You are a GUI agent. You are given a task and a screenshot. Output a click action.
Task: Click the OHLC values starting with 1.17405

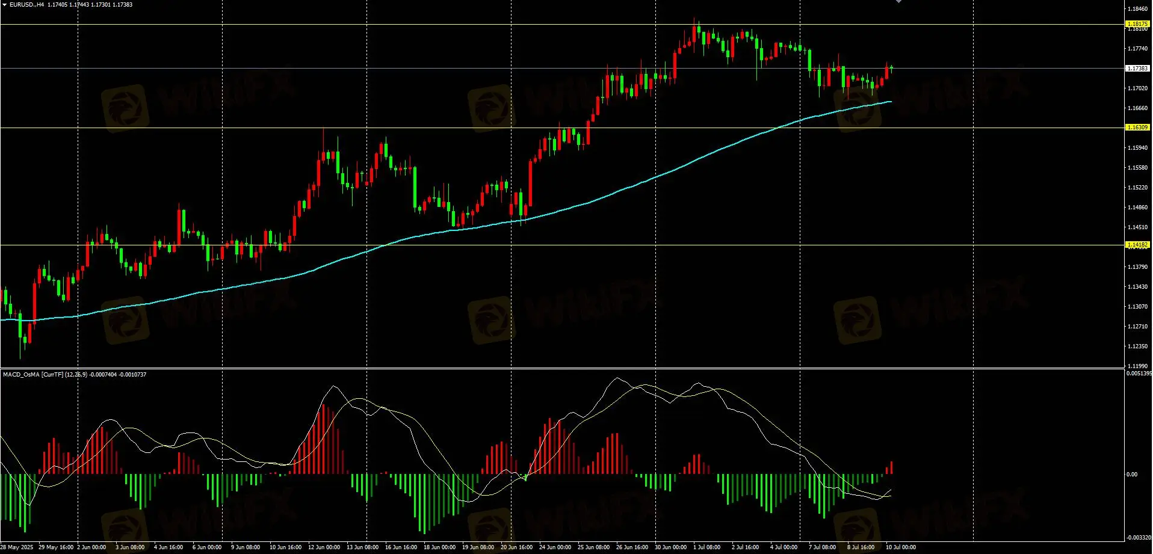[x=90, y=5]
